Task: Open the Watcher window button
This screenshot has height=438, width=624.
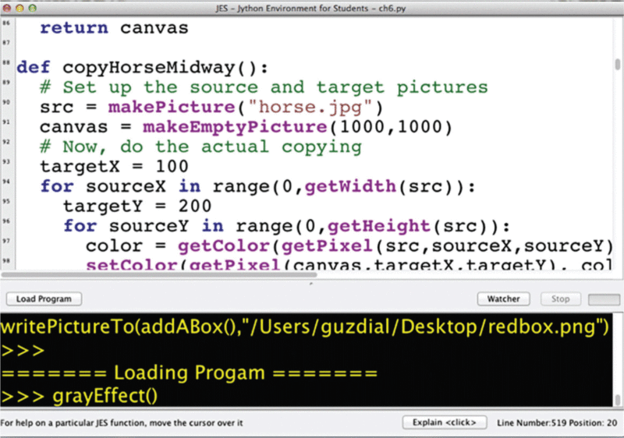Action: (x=503, y=299)
